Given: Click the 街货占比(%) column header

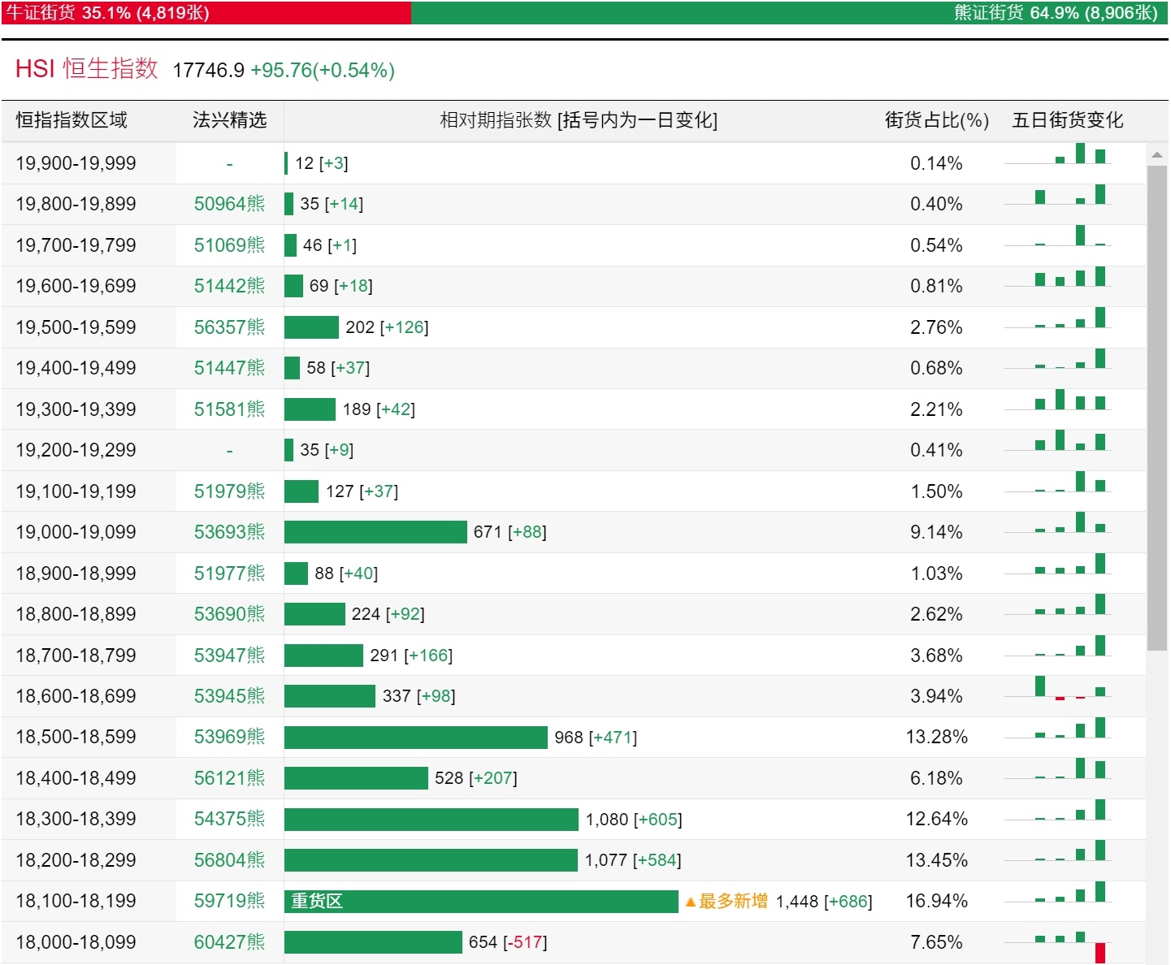Looking at the screenshot, I should (x=937, y=120).
